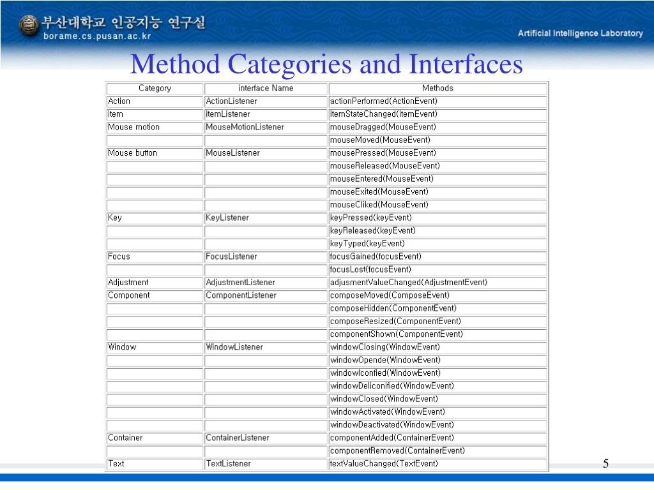654x490 pixels.
Task: Select mouseCliked(MouseEvent) cell
Action: (437, 205)
